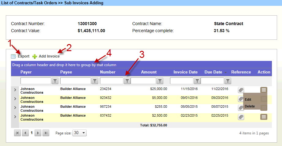This screenshot has width=282, height=146.
Task: Open the Page size dropdown
Action: coord(80,133)
